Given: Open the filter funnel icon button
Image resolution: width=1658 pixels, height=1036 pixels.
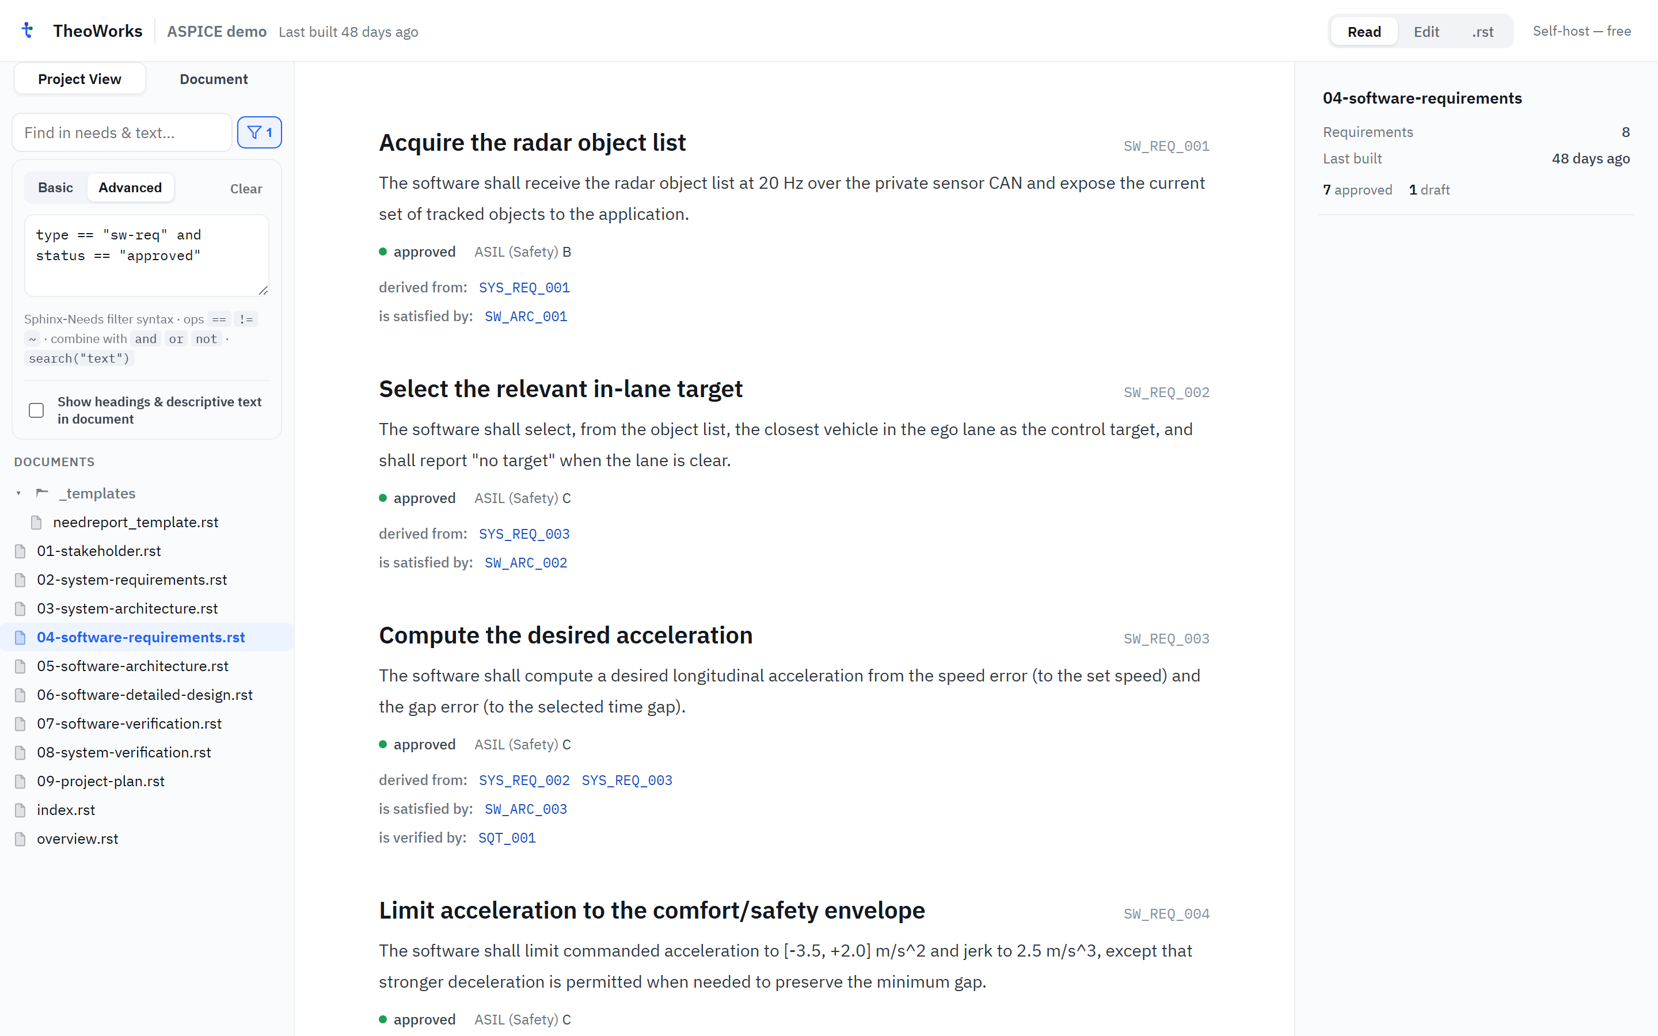Looking at the screenshot, I should (x=259, y=132).
